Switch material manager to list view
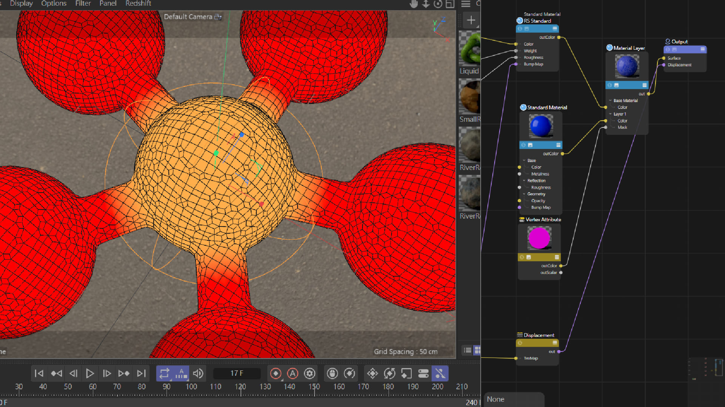Image resolution: width=725 pixels, height=407 pixels. point(468,350)
